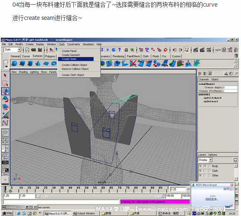
Task: Click the NURBS torus shelf icon
Action: click(x=54, y=63)
